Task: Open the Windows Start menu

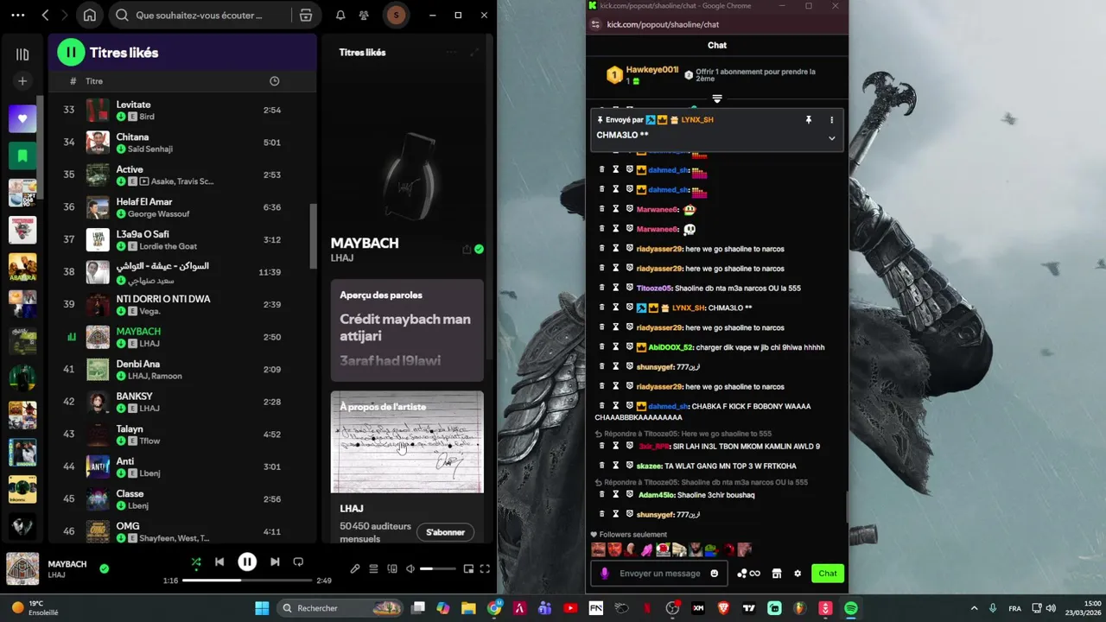Action: click(262, 608)
